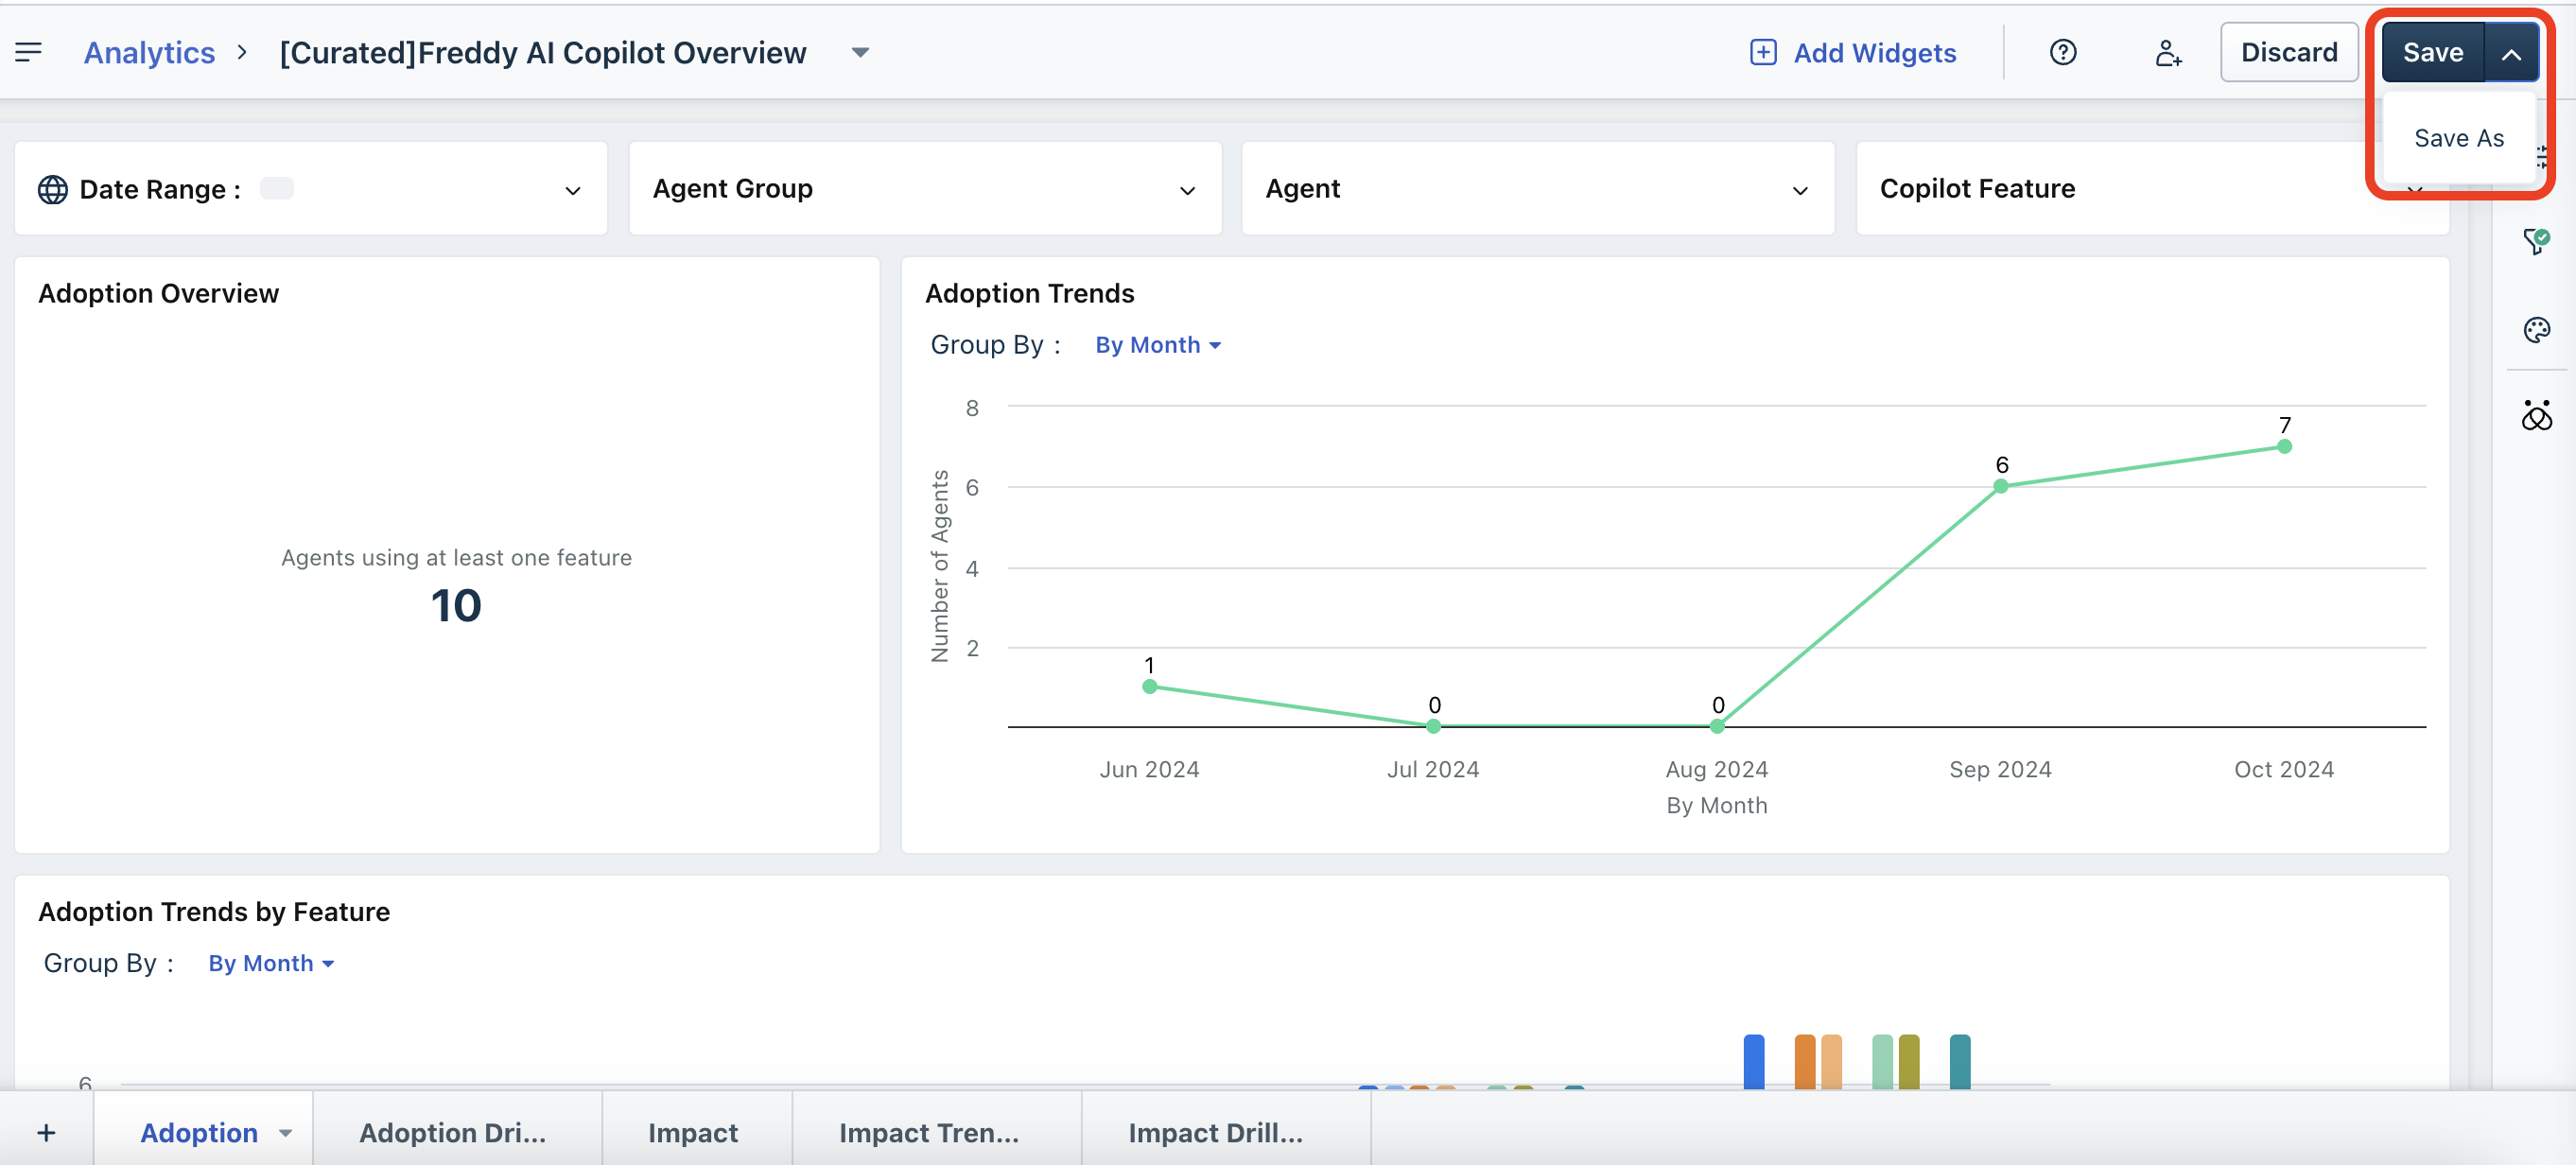2576x1165 pixels.
Task: Click the add user share icon
Action: 2167,52
